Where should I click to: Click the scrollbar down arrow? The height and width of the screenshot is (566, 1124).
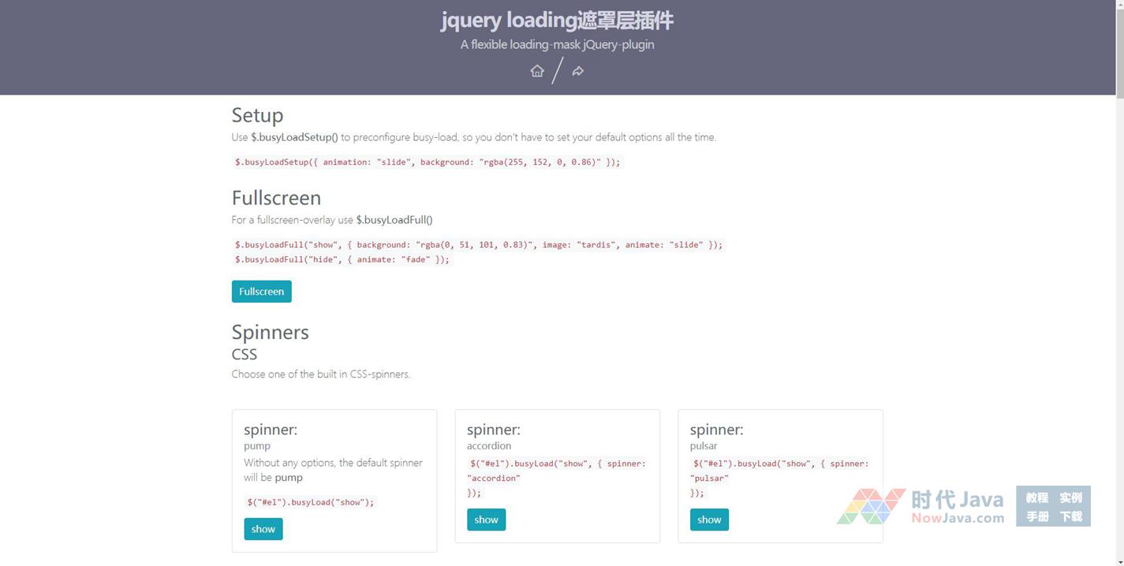1118,560
